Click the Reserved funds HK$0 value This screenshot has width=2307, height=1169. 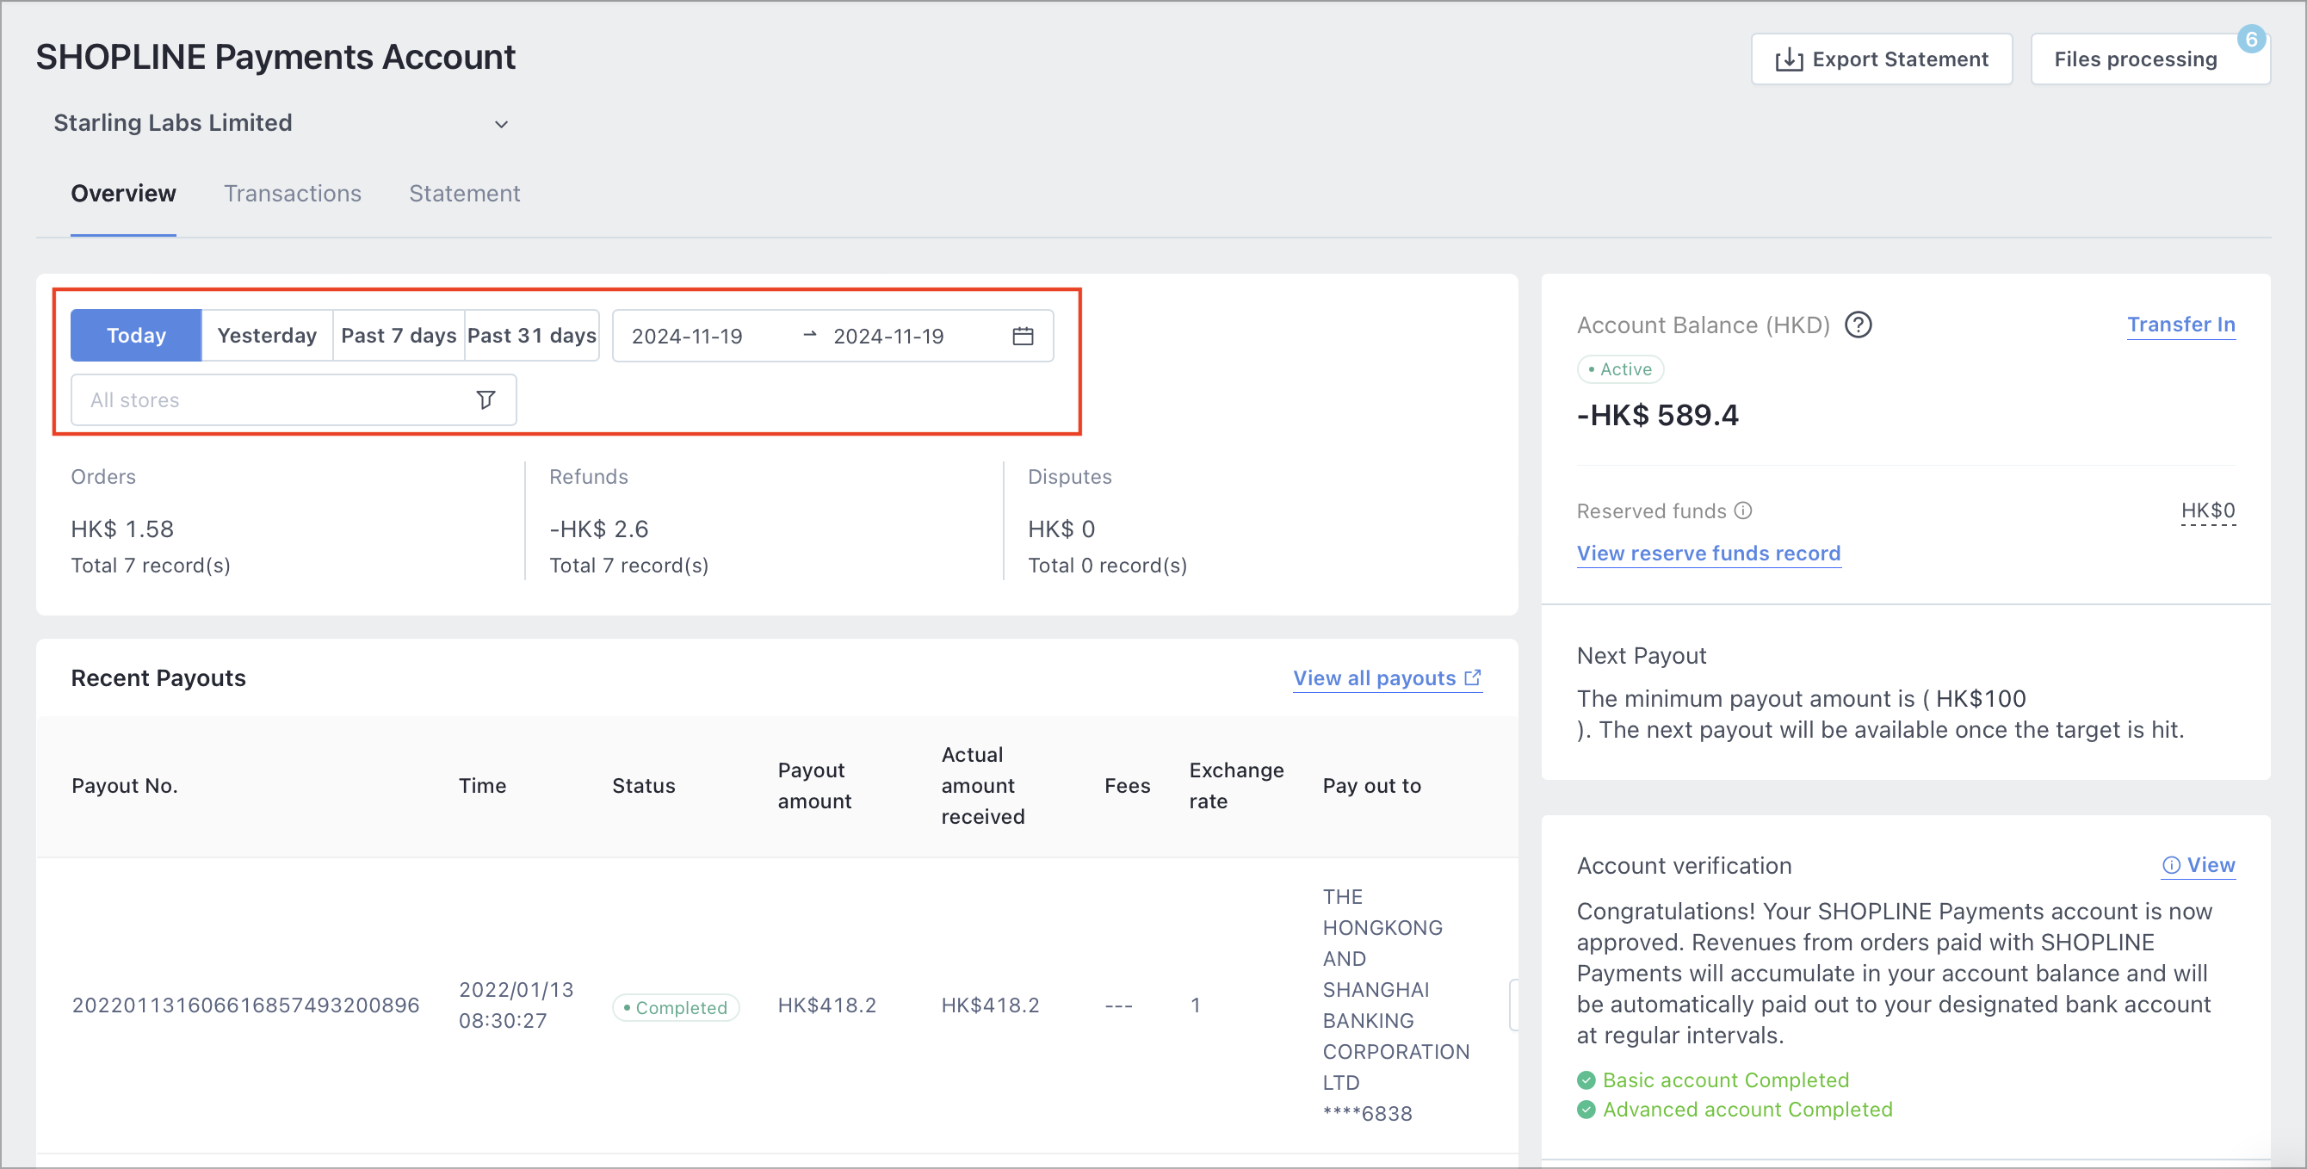[2208, 510]
